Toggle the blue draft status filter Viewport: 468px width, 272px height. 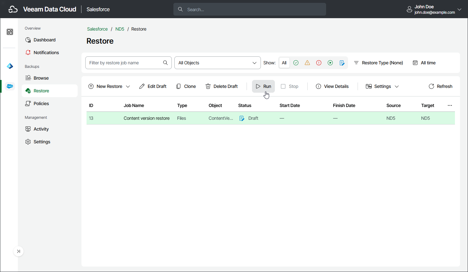pos(342,63)
